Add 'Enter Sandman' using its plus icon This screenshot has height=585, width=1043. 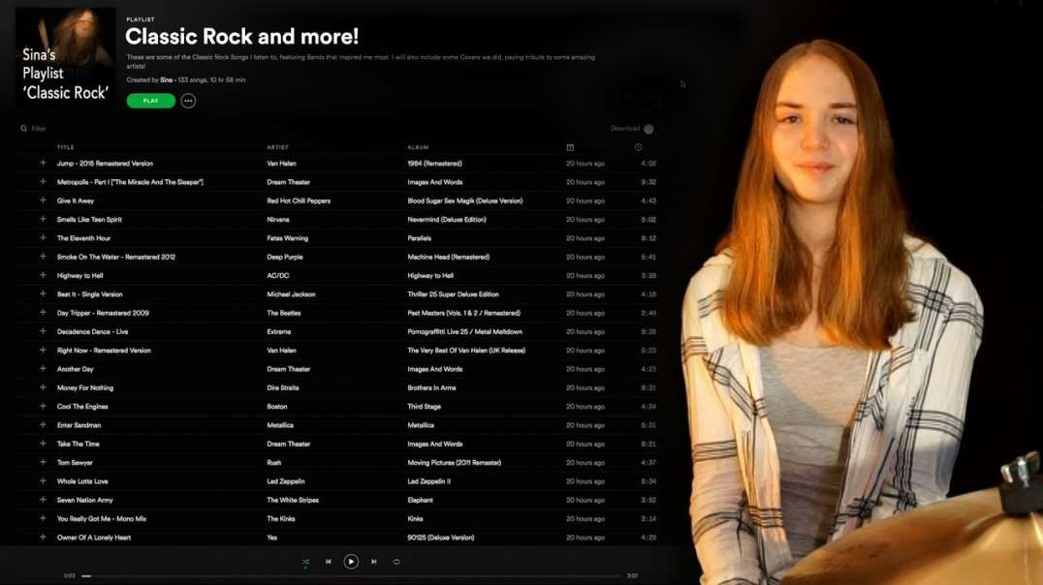tap(43, 424)
